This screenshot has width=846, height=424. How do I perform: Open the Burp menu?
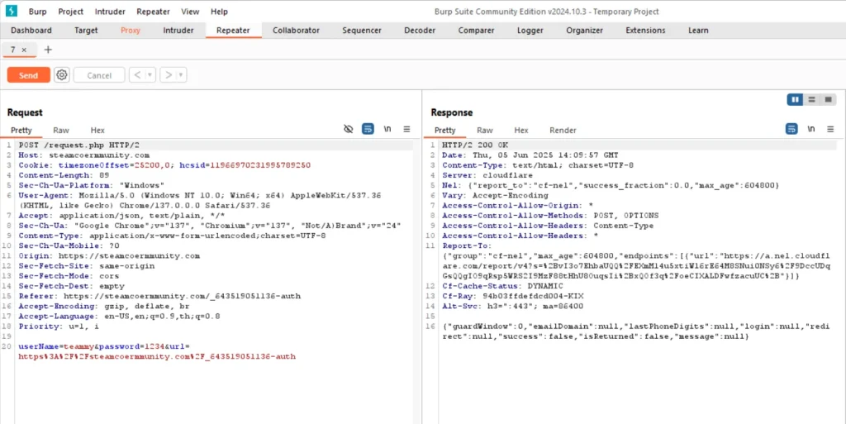38,12
